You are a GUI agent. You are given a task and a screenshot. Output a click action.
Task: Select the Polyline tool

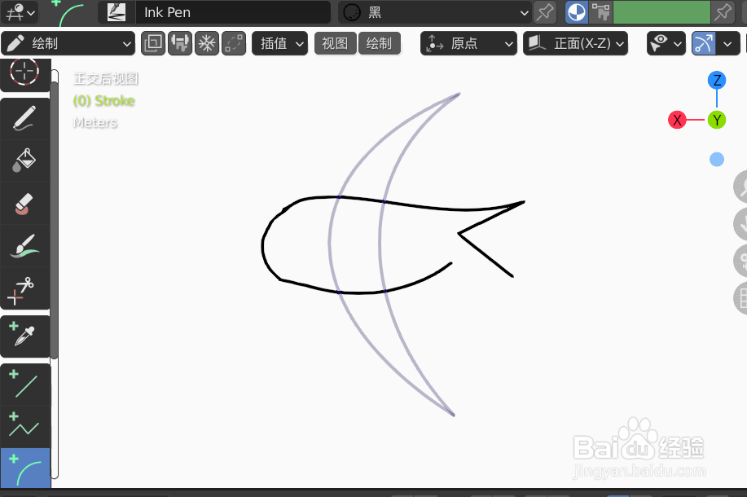tap(25, 424)
